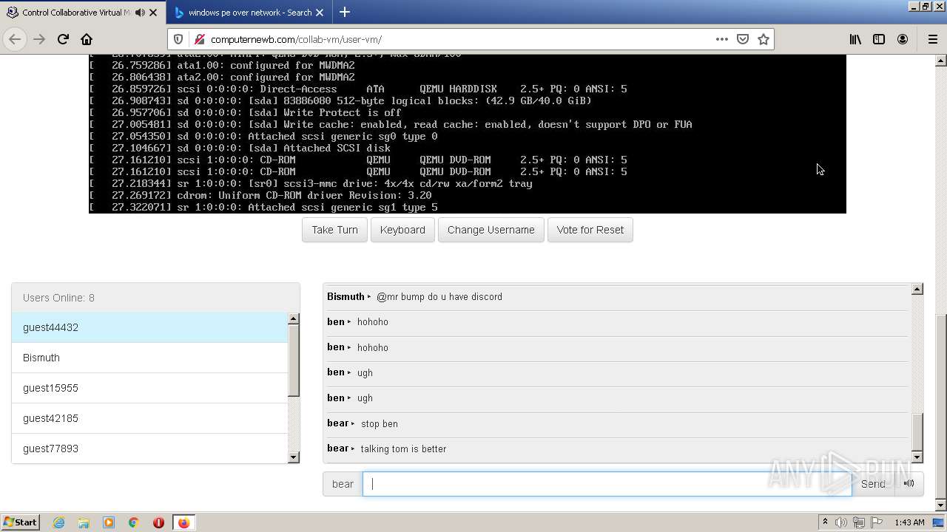Screen dimensions: 947x532
Task: Open a new browser tab
Action: point(345,13)
